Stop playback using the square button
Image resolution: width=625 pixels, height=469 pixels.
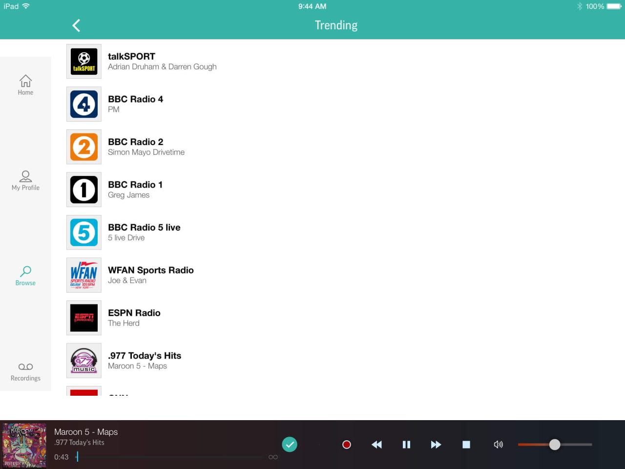[x=466, y=445]
